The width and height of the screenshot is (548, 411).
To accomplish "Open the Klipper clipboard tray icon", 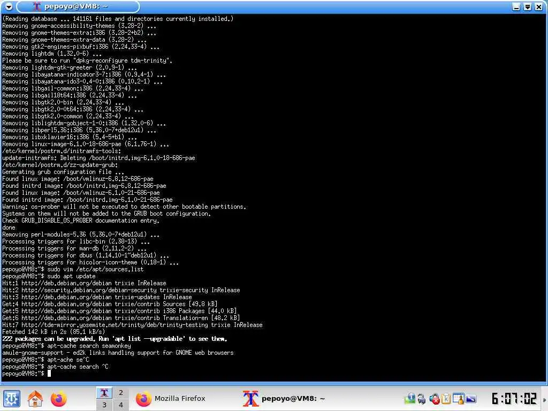I will point(446,399).
